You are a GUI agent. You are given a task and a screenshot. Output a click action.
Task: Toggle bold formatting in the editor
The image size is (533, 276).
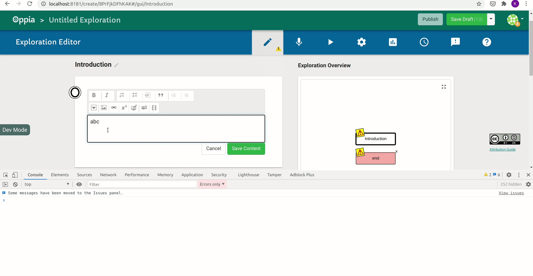point(94,95)
